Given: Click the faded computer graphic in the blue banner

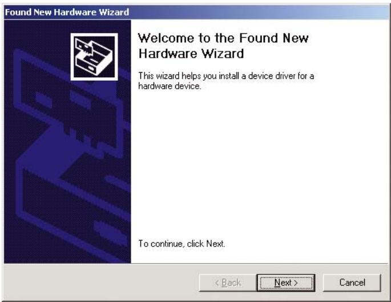Looking at the screenshot, I should coord(67,105).
